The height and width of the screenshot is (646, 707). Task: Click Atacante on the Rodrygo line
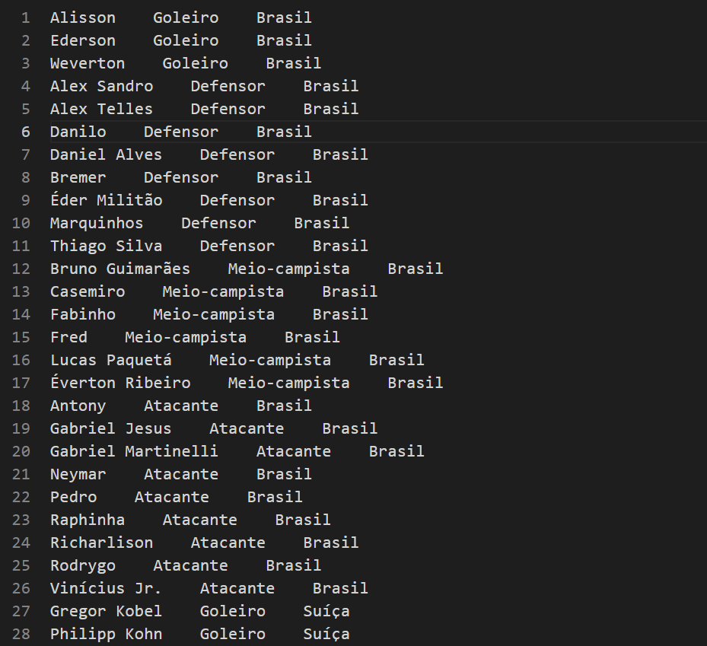[190, 565]
